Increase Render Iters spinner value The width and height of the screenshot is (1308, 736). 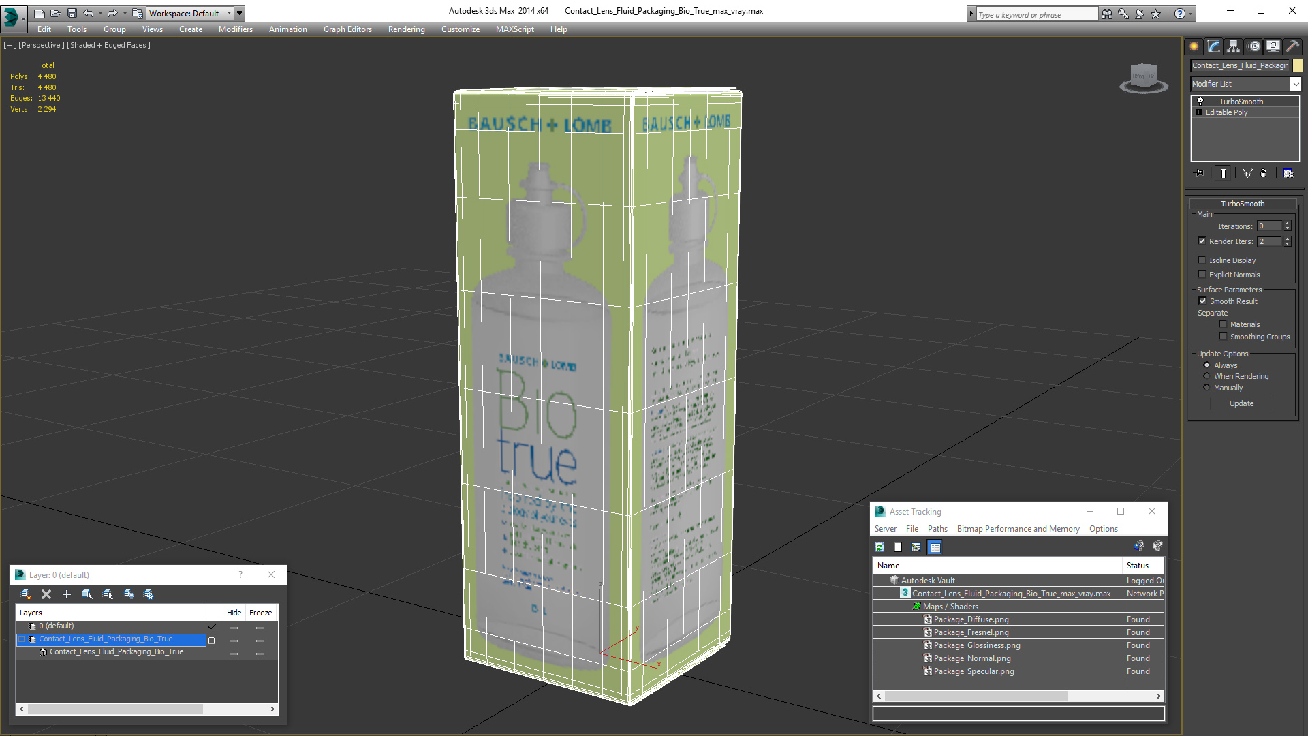(x=1287, y=239)
